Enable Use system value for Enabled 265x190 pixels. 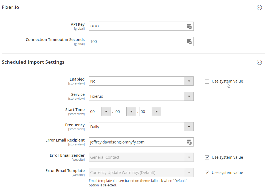point(207,81)
